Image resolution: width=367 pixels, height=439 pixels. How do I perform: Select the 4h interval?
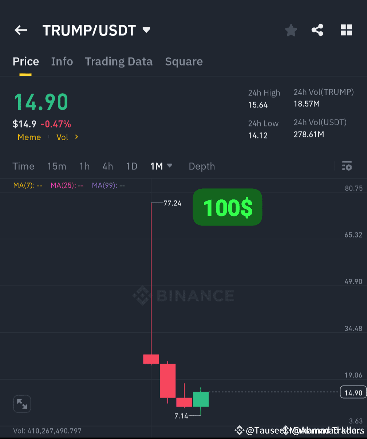pos(108,166)
